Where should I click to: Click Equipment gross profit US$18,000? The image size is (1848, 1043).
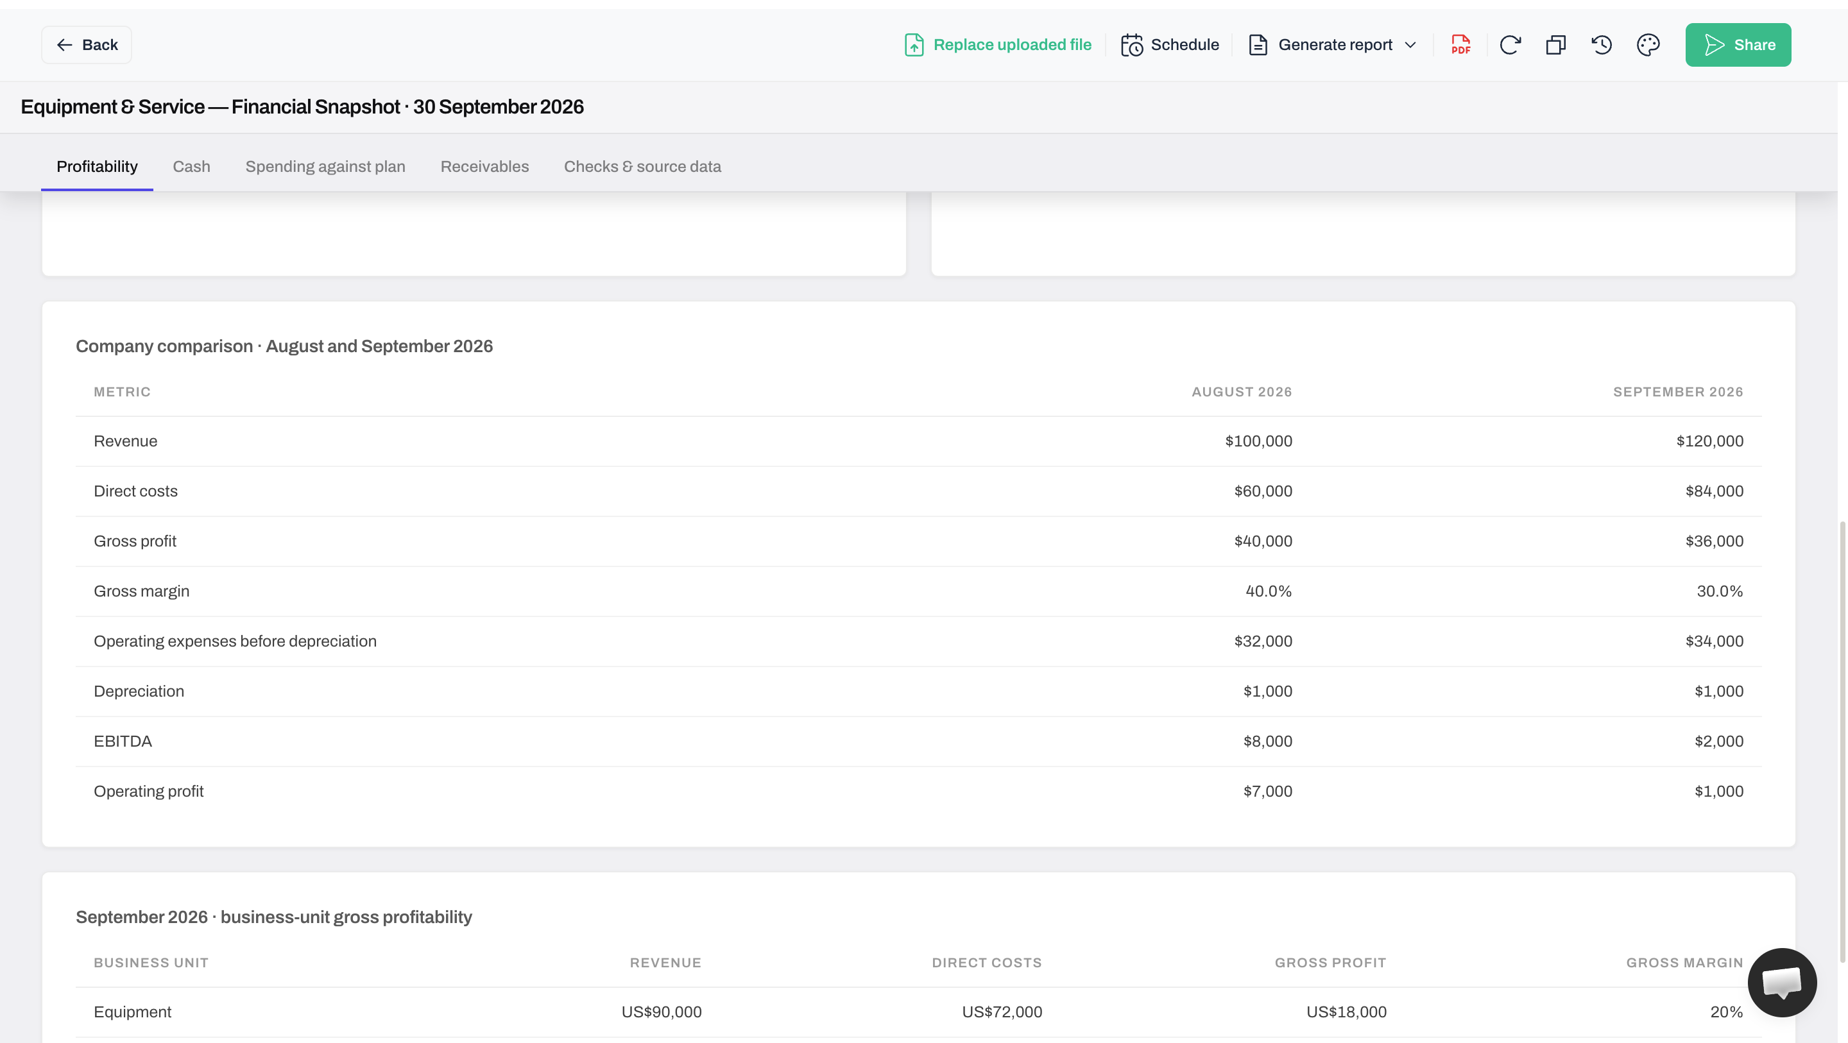coord(1346,1012)
